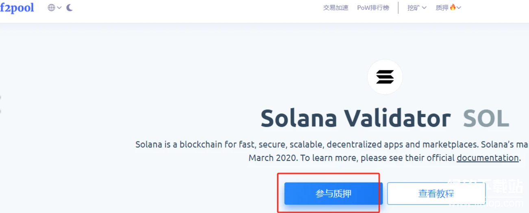Open the 挖矿 menu

pyautogui.click(x=414, y=8)
